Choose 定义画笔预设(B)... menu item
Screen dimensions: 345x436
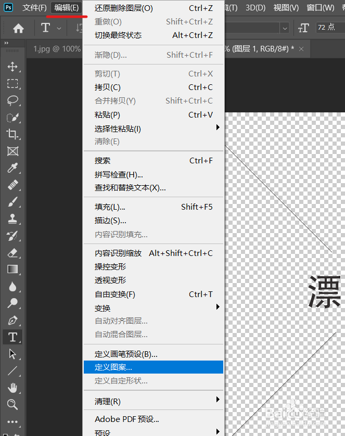(x=153, y=354)
